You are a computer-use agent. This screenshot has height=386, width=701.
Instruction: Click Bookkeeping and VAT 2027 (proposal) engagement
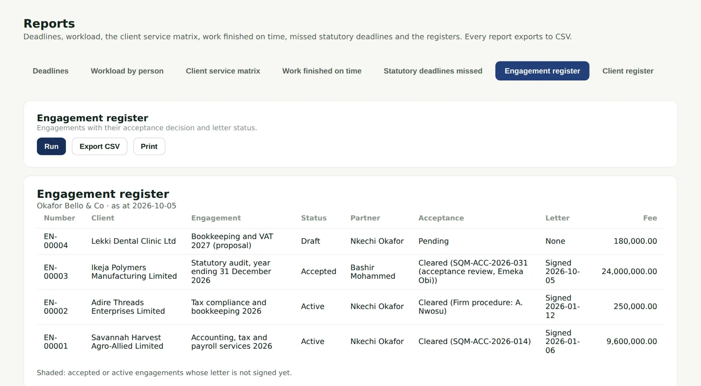pyautogui.click(x=232, y=241)
